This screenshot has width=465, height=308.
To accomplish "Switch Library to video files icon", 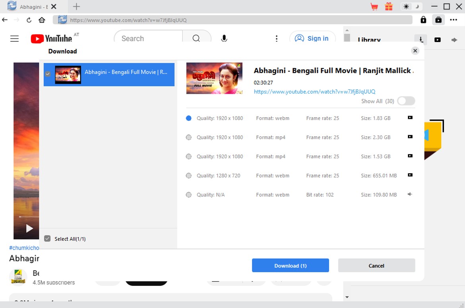I will [438, 40].
